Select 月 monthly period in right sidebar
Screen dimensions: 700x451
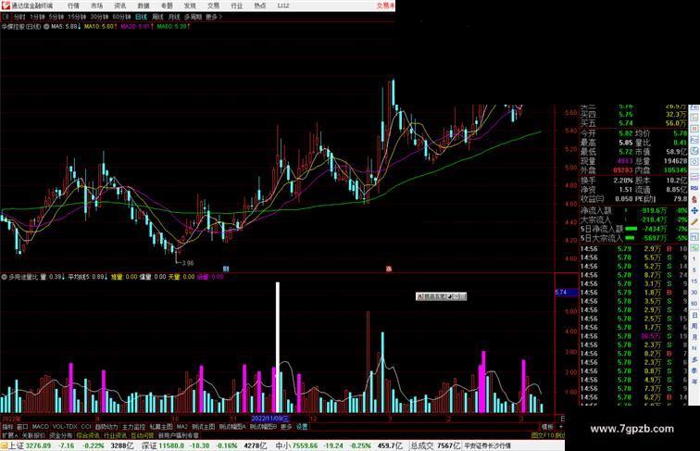click(694, 337)
